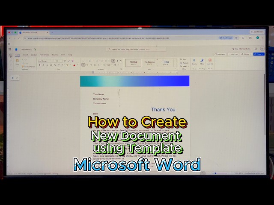274x205 pixels.
Task: Click the vertical scrollbar of the document
Action: pos(265,105)
